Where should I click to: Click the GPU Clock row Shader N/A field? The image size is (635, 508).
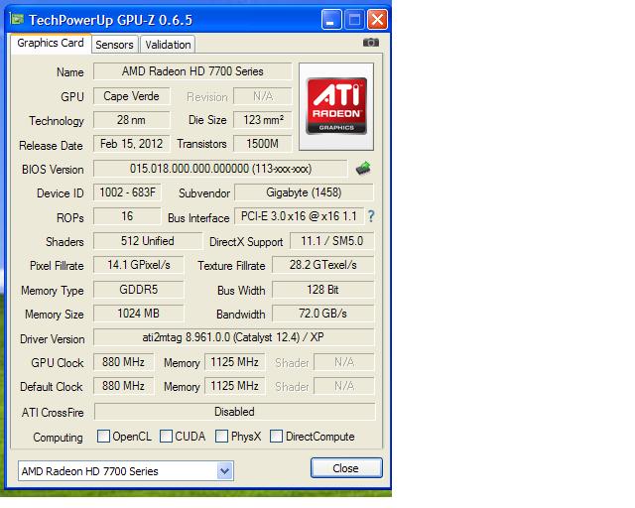click(344, 362)
